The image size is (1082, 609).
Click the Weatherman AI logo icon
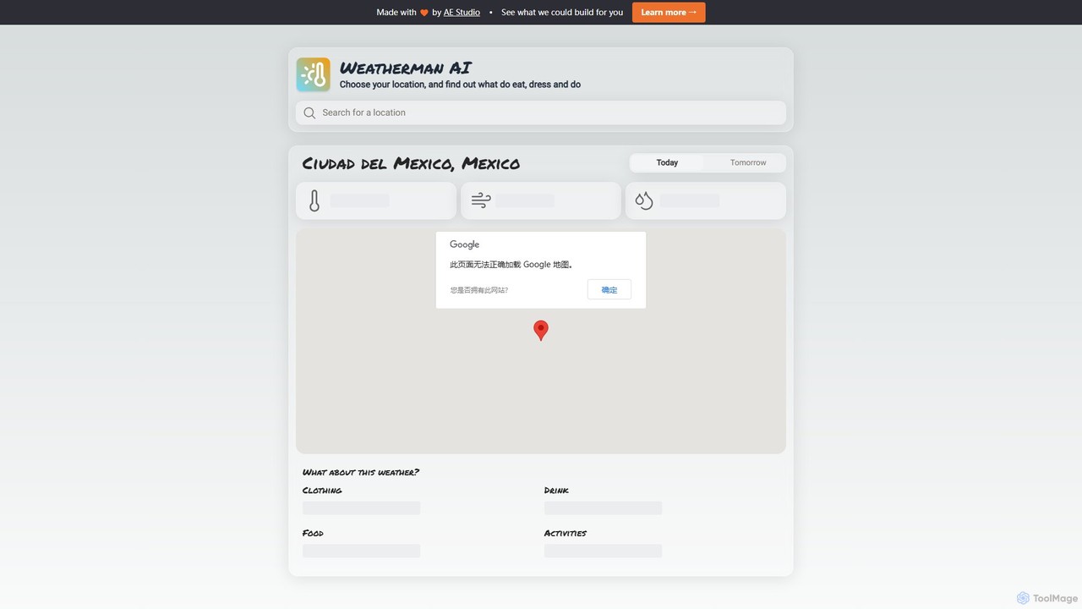click(x=313, y=74)
